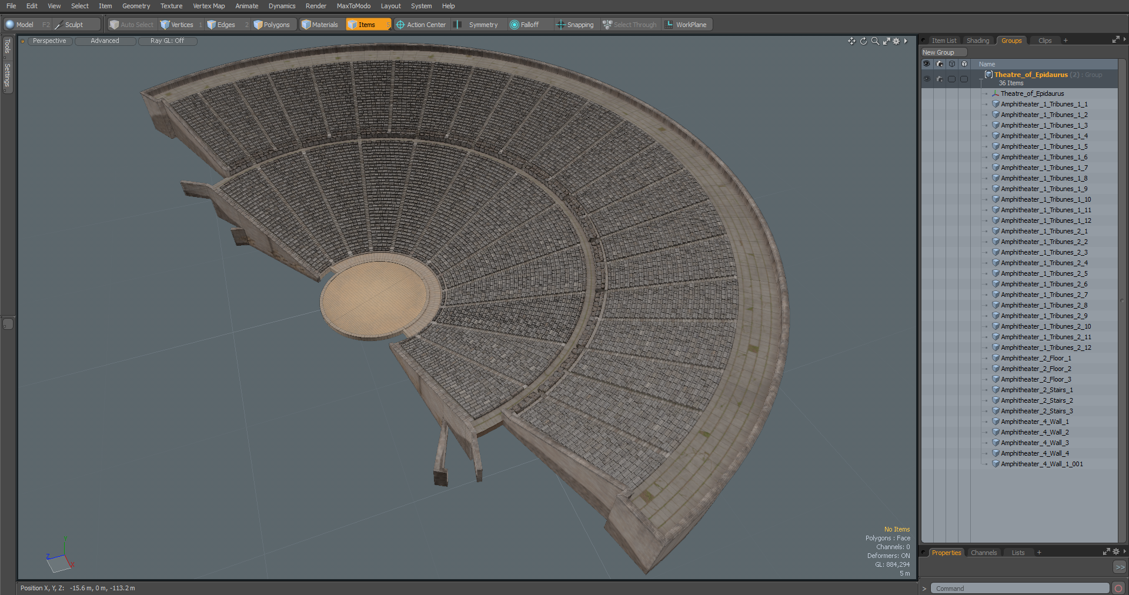Click the Advanced viewport button
The width and height of the screenshot is (1129, 595).
[105, 41]
